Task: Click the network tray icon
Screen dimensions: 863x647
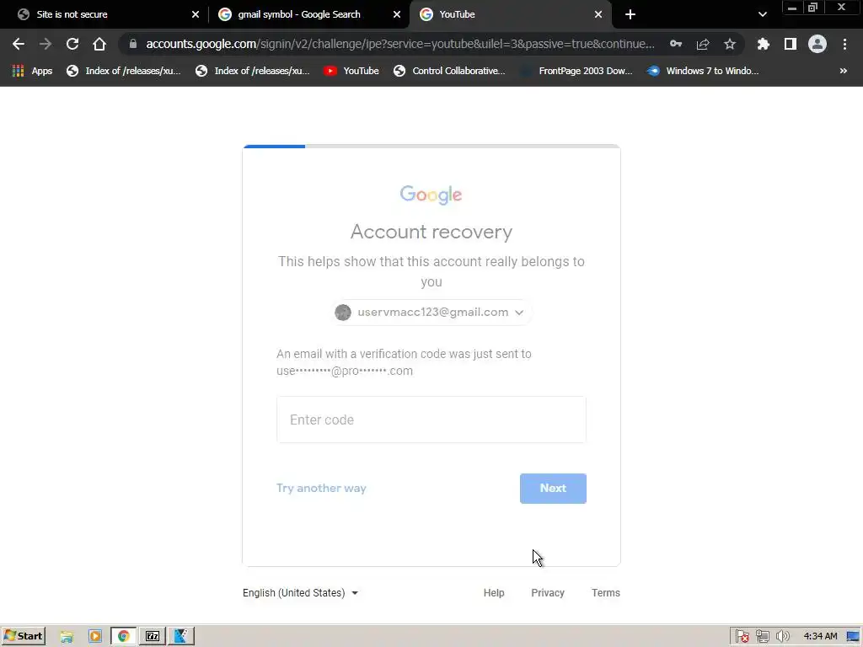Action: (x=762, y=637)
